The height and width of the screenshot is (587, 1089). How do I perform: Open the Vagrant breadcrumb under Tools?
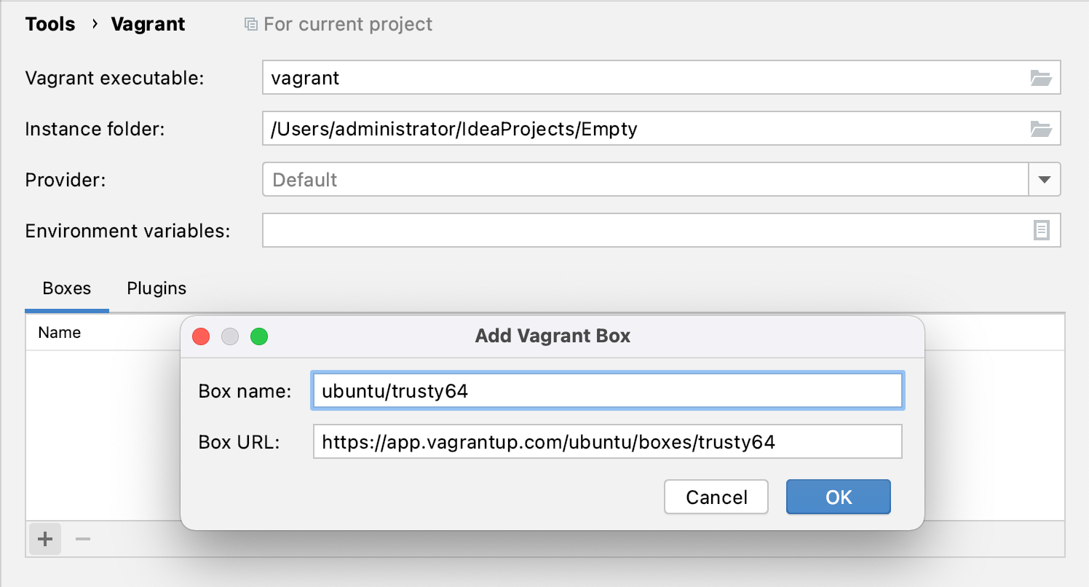(148, 23)
